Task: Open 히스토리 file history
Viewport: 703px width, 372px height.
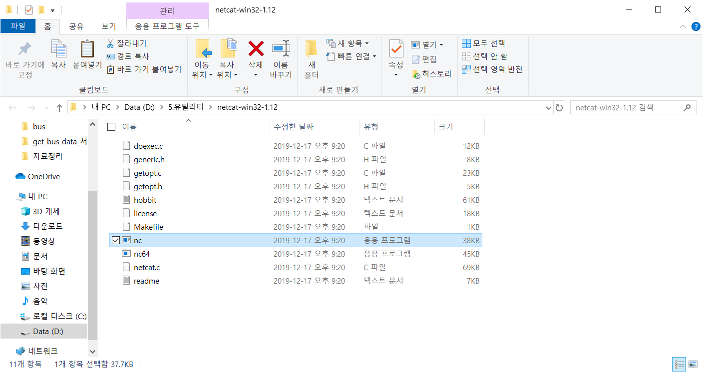Action: point(431,74)
